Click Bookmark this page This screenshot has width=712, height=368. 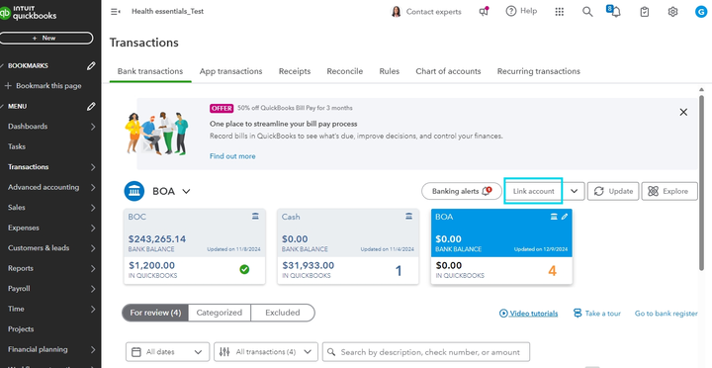[44, 86]
